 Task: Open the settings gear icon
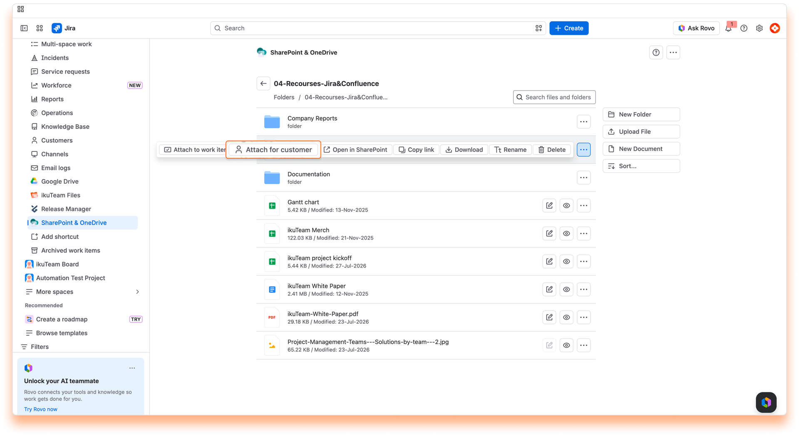759,28
